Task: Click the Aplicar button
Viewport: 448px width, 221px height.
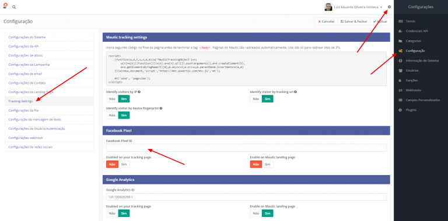Action: 380,22
